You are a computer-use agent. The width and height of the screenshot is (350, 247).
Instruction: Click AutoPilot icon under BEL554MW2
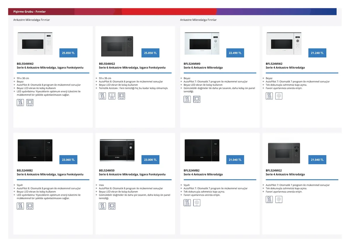point(20,103)
